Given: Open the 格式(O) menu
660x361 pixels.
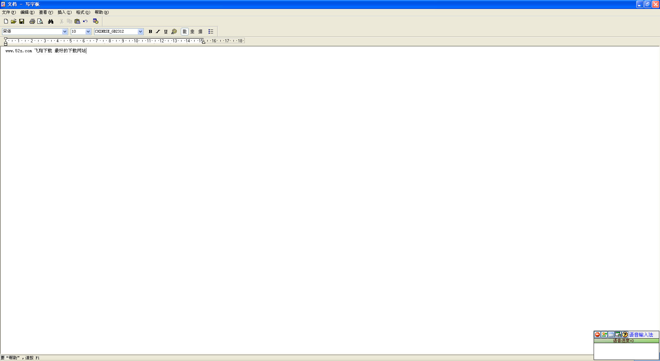Looking at the screenshot, I should (x=83, y=12).
